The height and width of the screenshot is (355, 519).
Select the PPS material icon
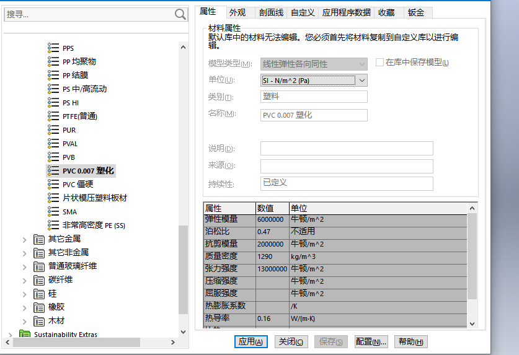pyautogui.click(x=53, y=48)
